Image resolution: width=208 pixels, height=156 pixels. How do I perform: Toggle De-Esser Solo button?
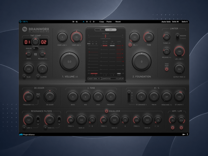(38, 97)
